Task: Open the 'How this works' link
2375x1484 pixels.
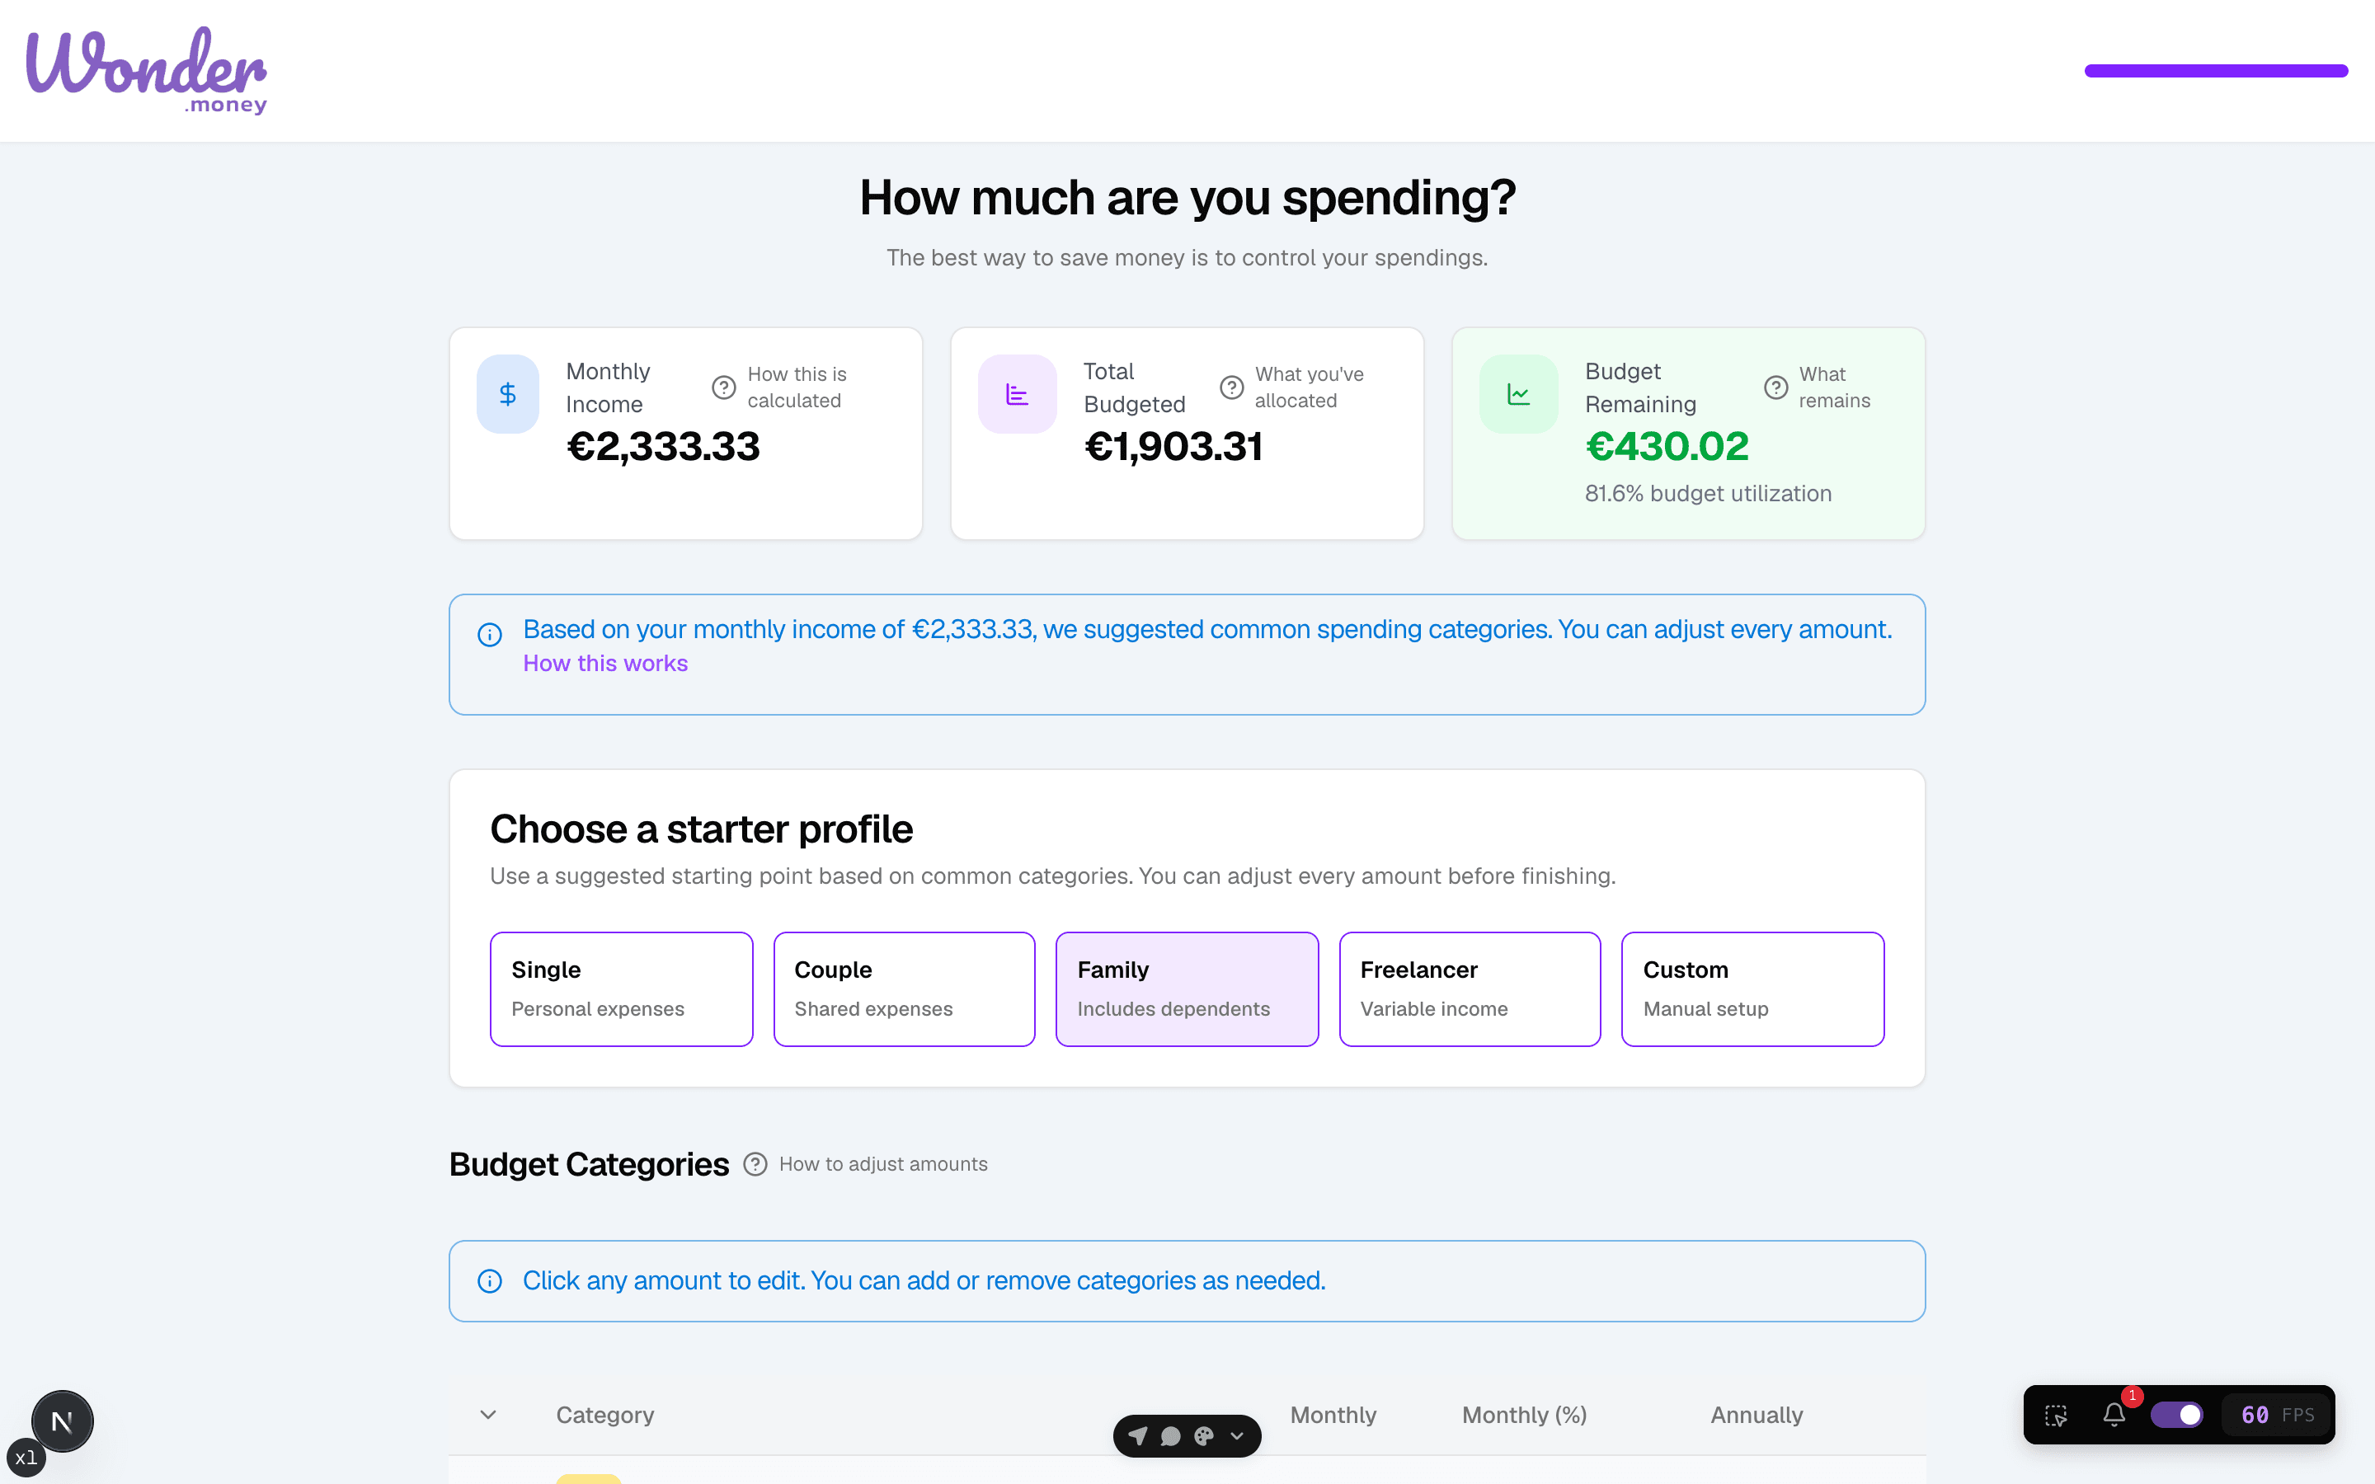Action: (605, 664)
